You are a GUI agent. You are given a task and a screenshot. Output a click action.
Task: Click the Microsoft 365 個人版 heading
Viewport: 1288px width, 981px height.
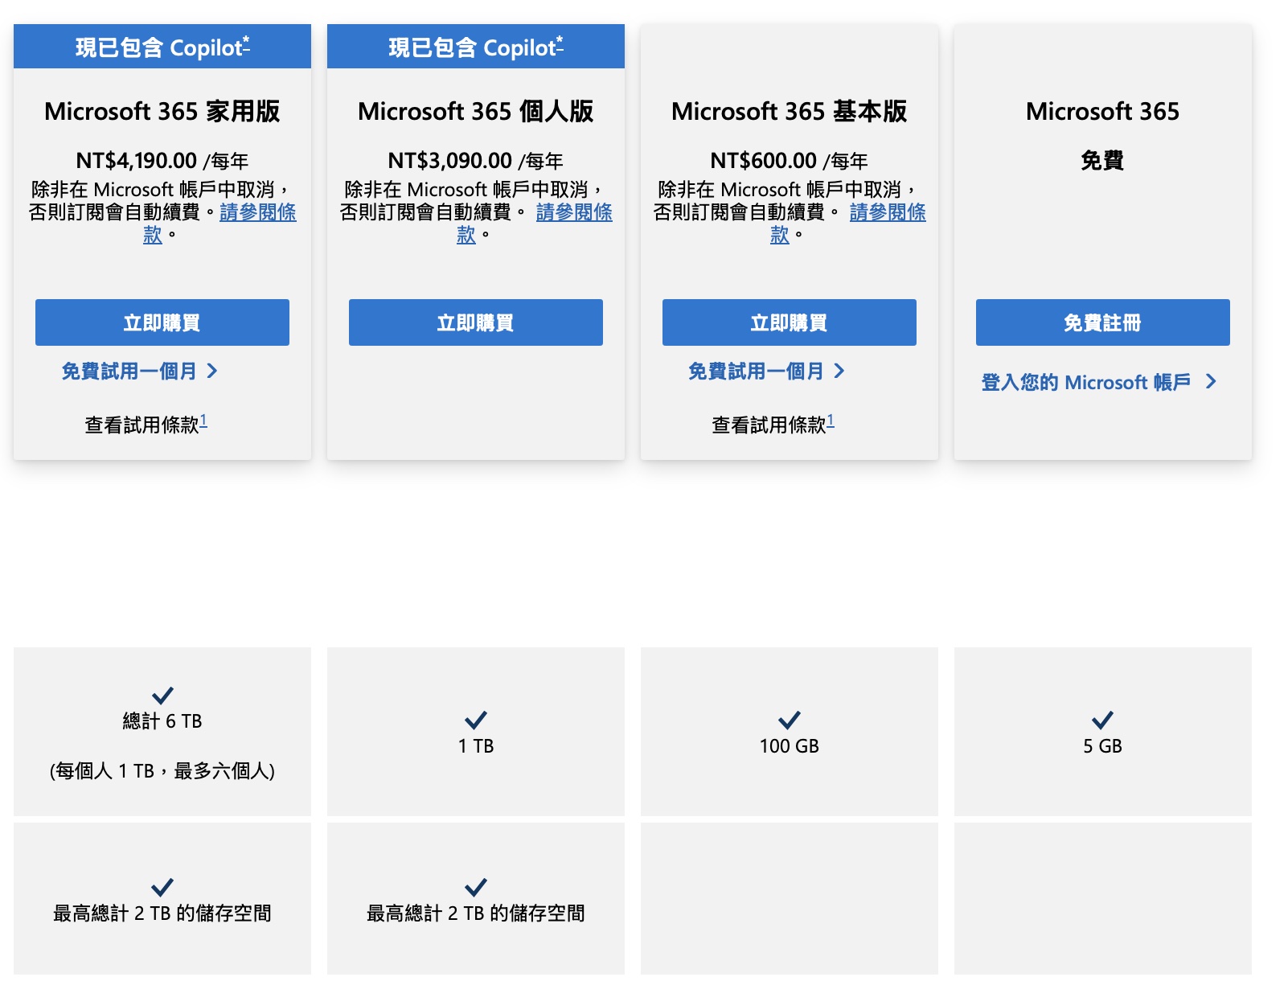click(x=476, y=111)
